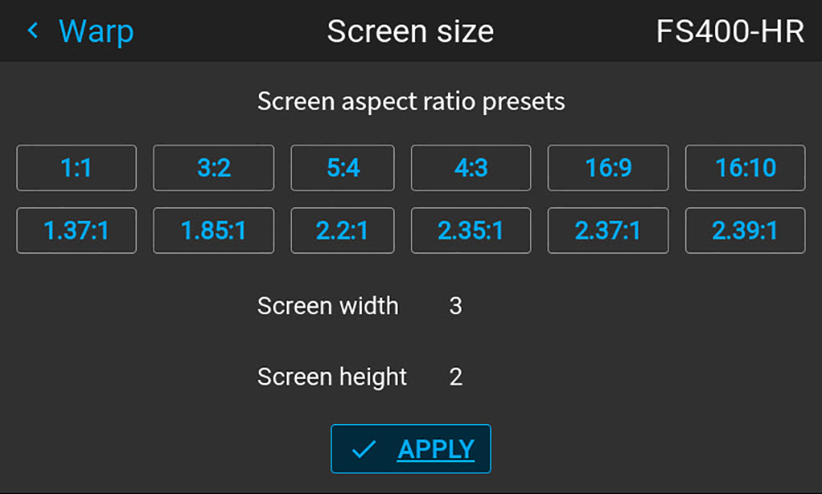822x494 pixels.
Task: Click the back chevron arrow icon
Action: pos(33,30)
